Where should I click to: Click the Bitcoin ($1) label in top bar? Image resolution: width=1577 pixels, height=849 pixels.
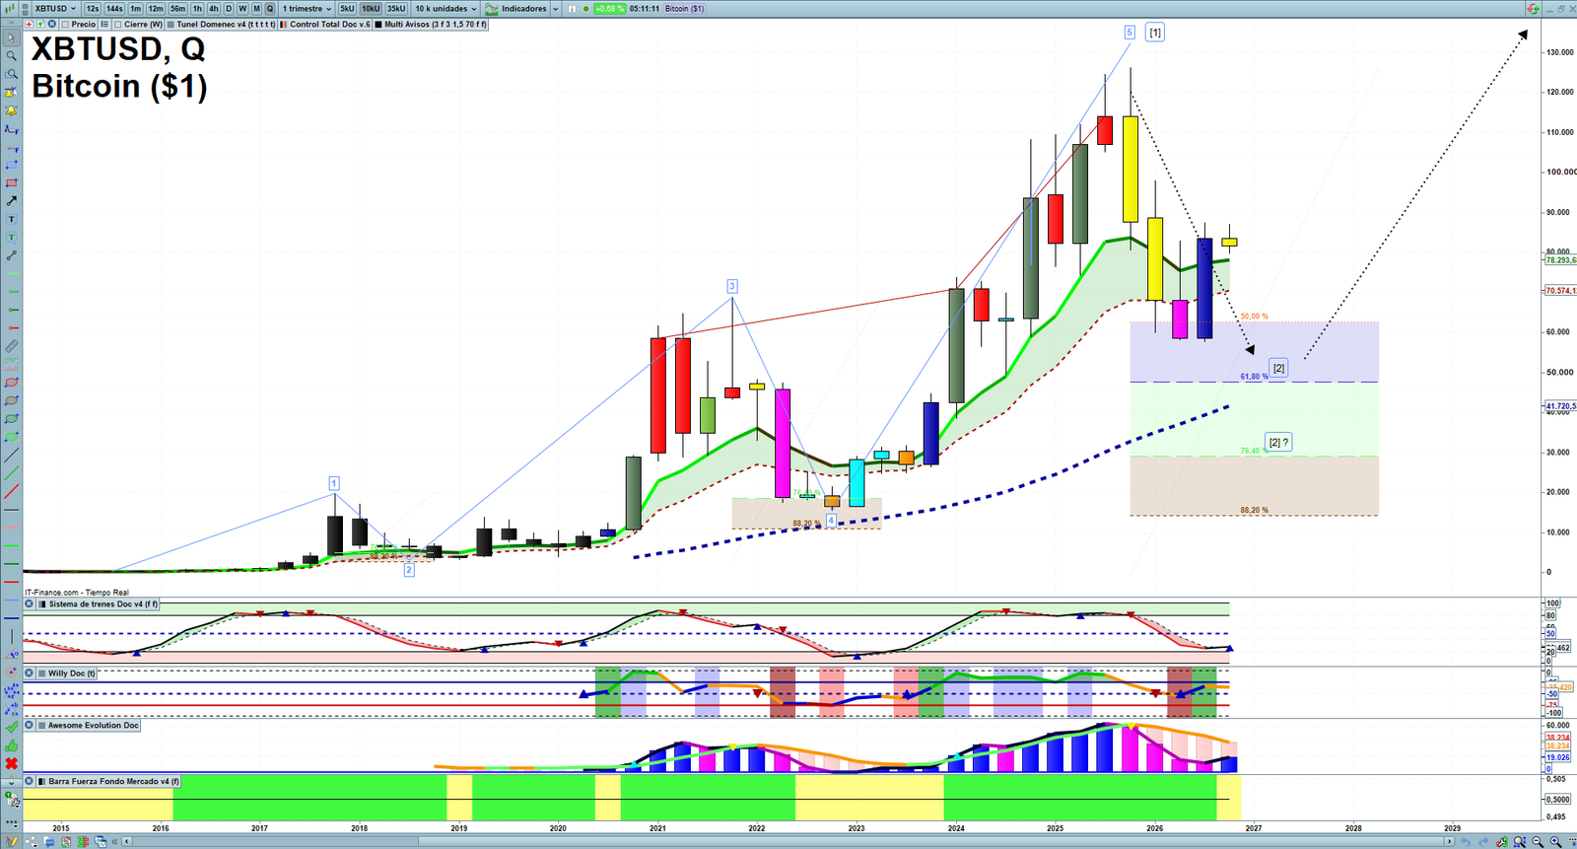(x=684, y=9)
